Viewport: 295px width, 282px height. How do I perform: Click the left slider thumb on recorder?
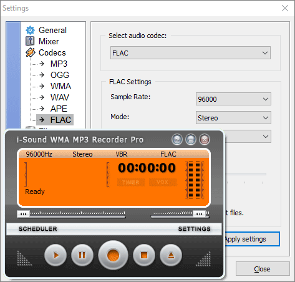click(x=24, y=214)
